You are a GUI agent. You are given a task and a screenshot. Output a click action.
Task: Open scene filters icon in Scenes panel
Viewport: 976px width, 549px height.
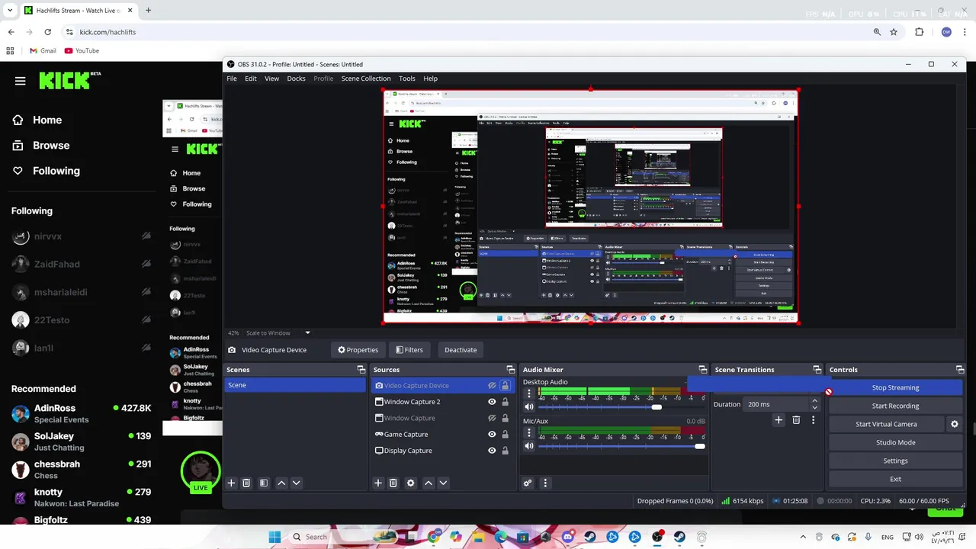[x=264, y=483]
